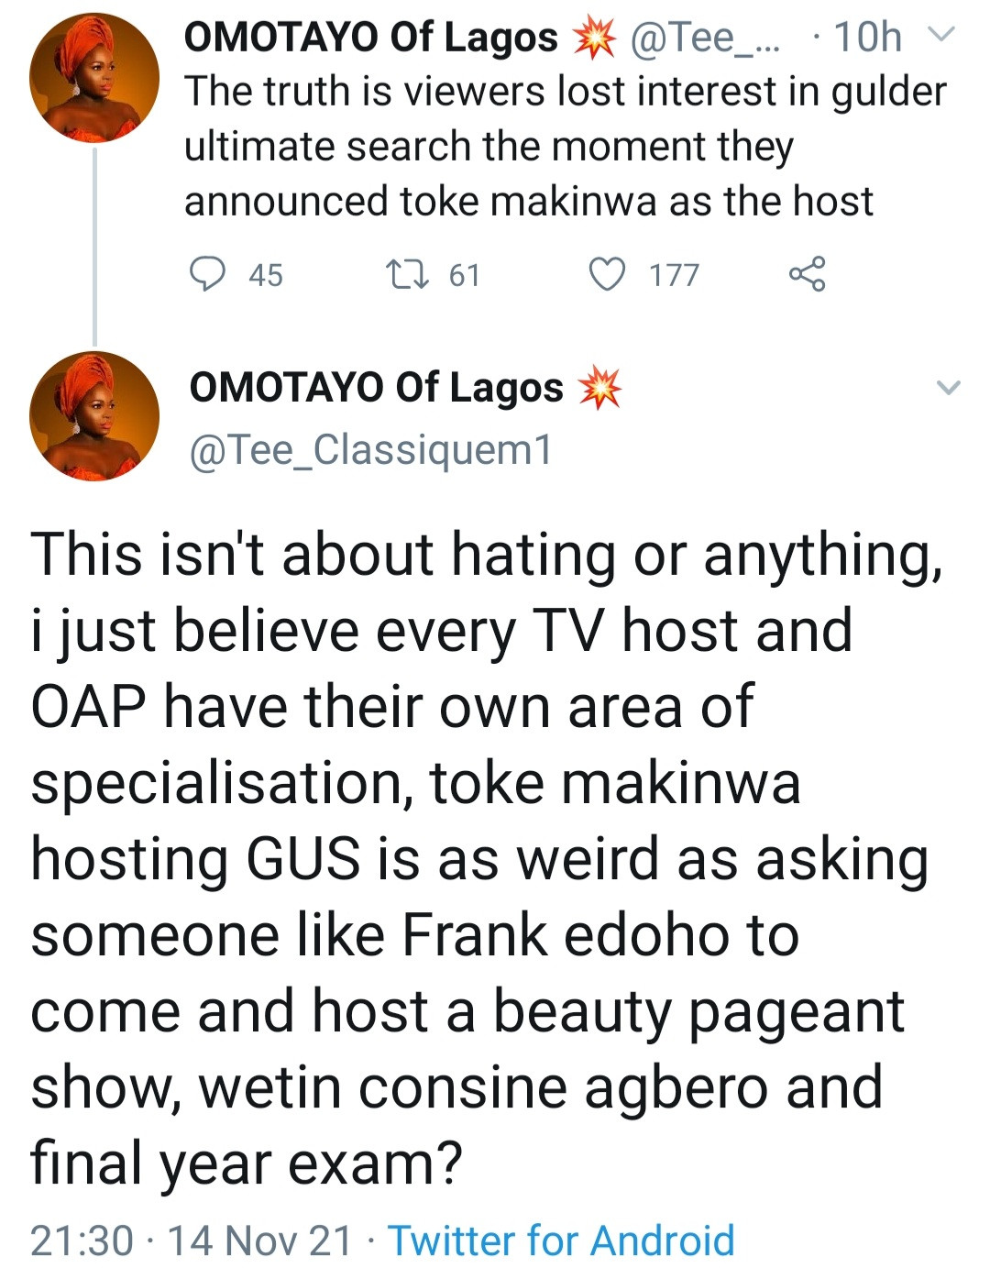
Task: Visit the @Tee_Classiquem1 handle
Action: [x=370, y=450]
